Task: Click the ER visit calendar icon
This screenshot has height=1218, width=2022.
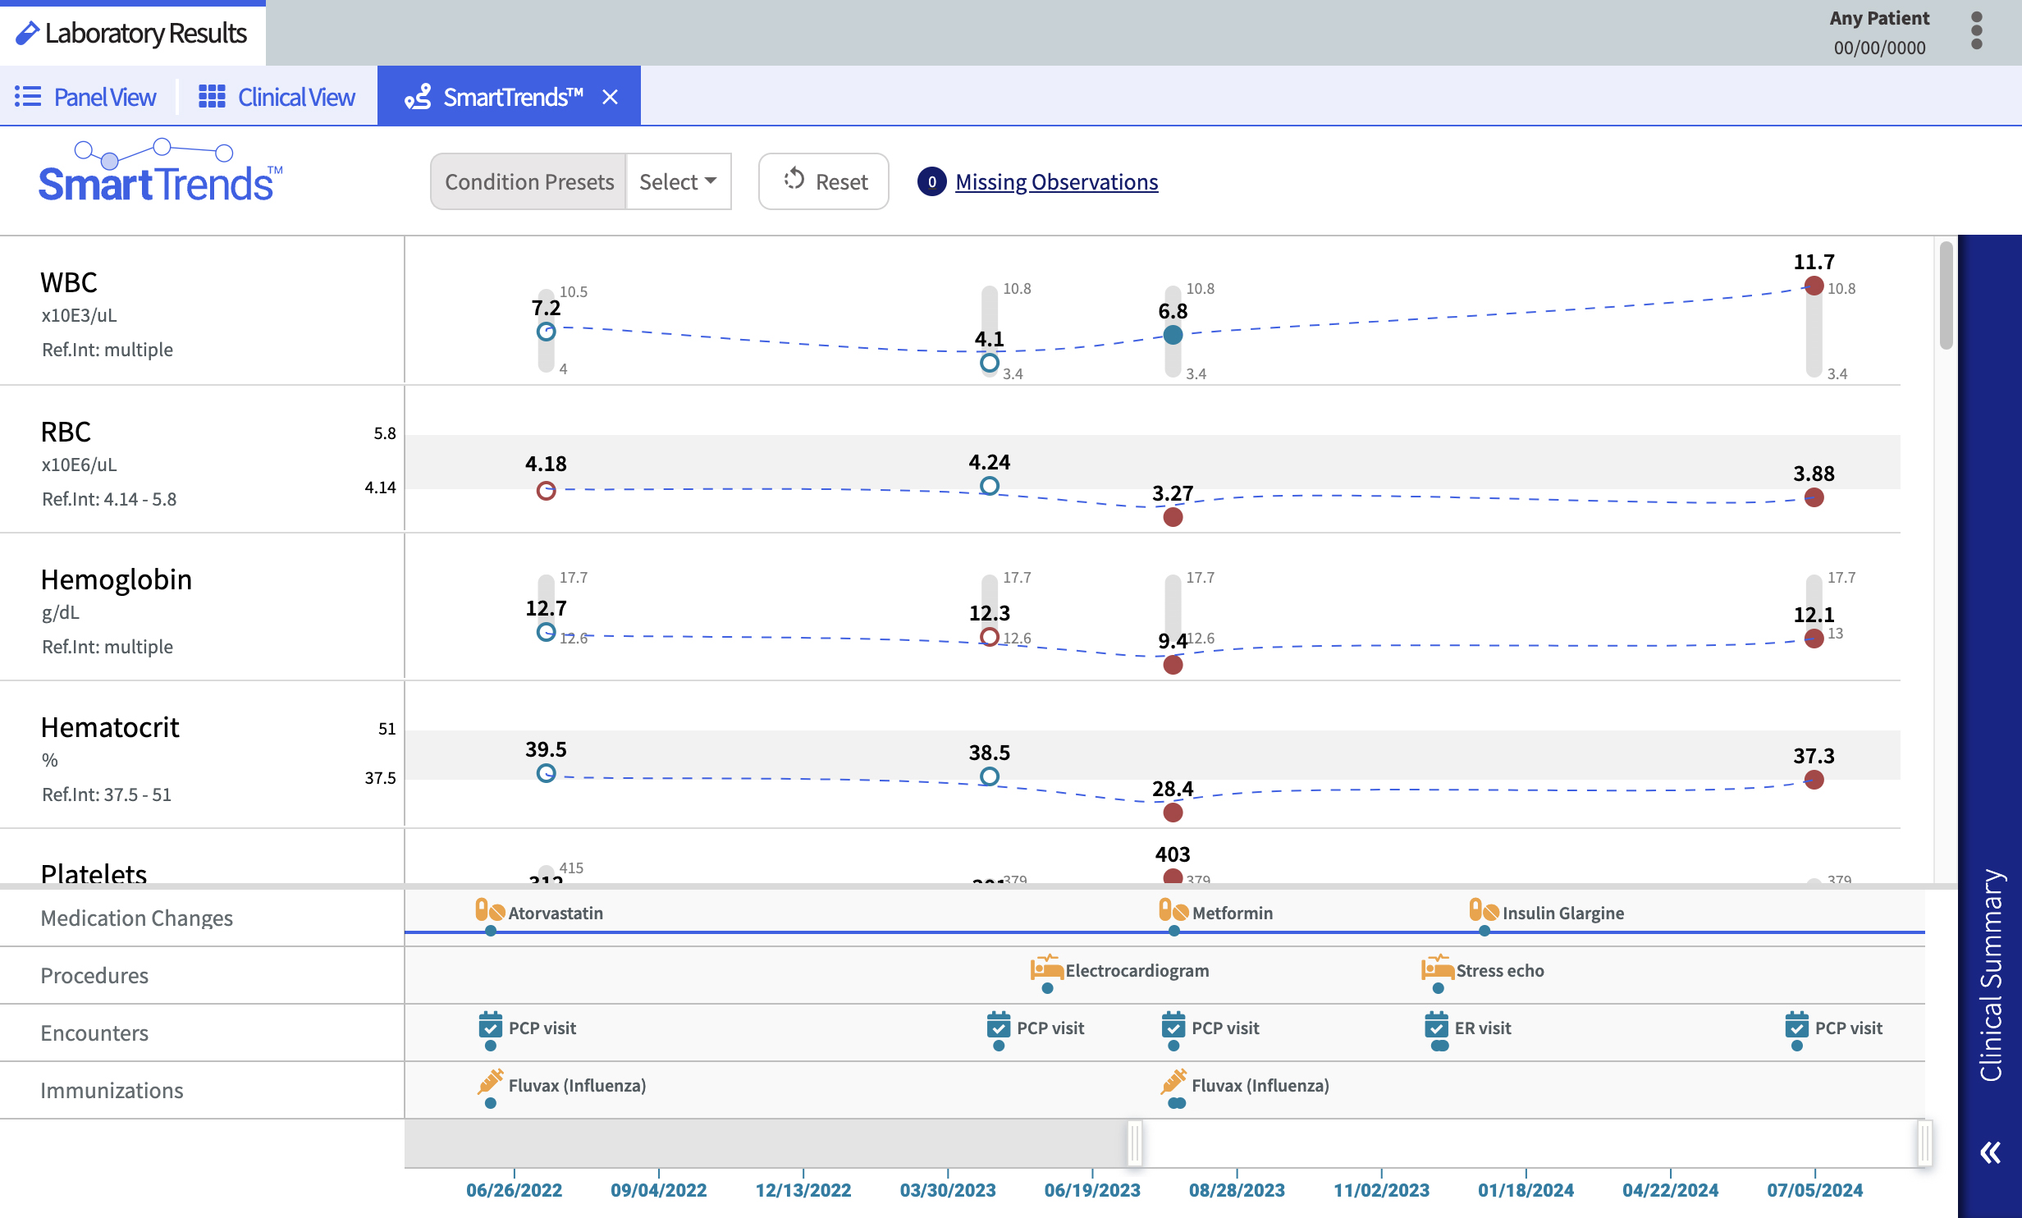Action: [x=1436, y=1026]
